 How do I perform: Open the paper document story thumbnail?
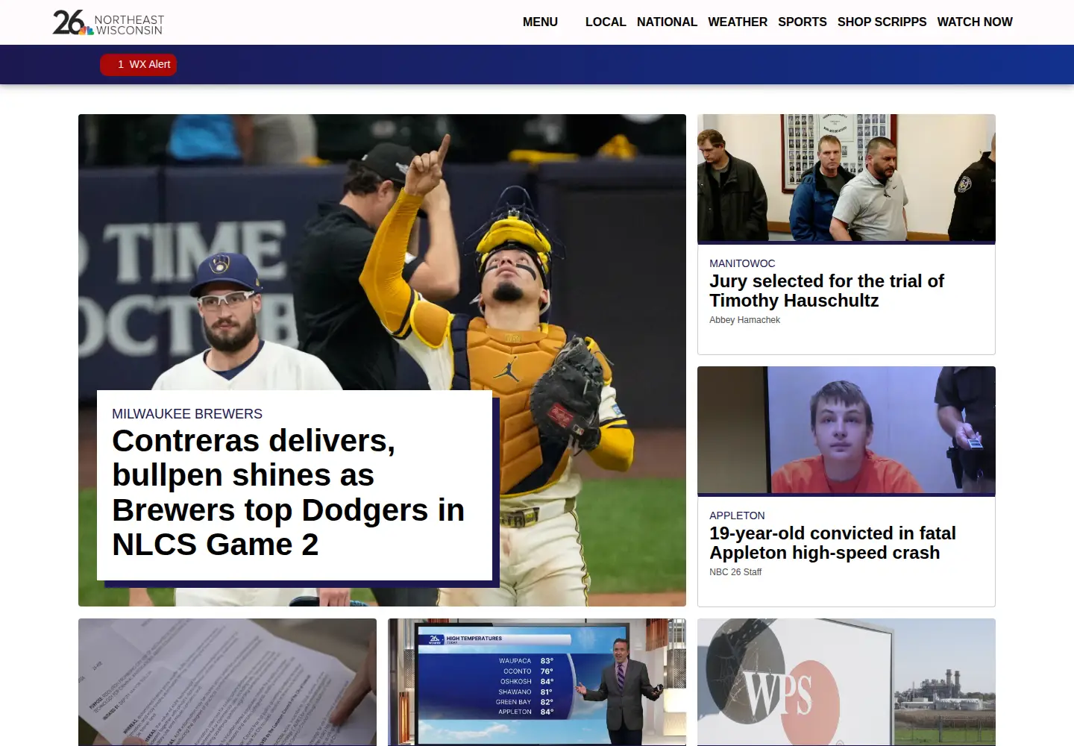coord(227,682)
